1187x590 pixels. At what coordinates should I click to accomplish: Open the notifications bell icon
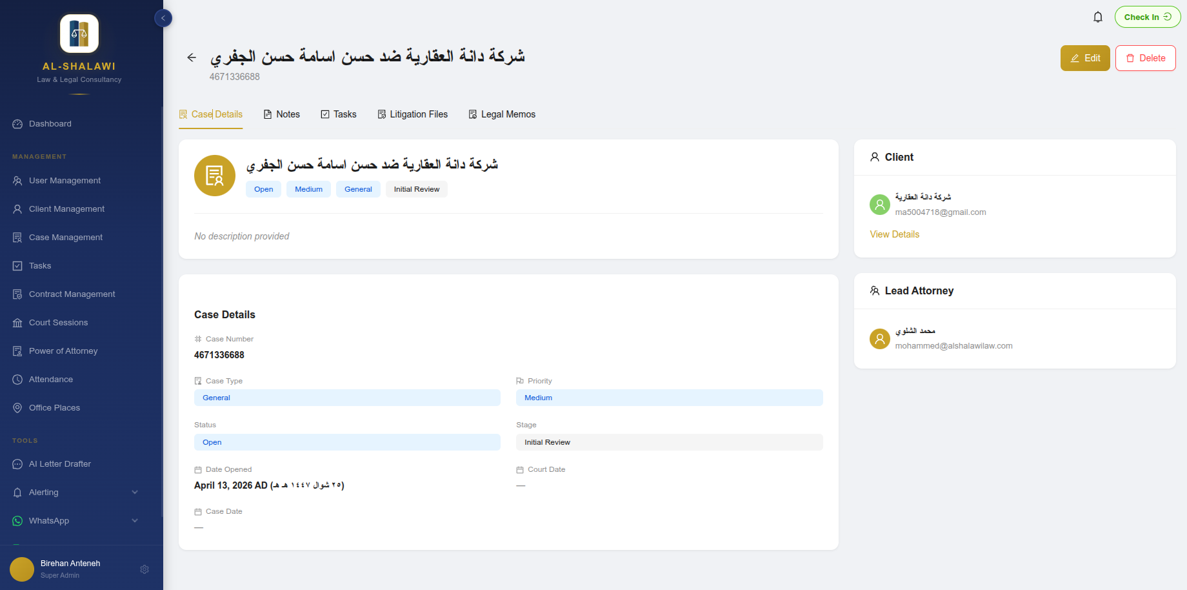tap(1098, 17)
